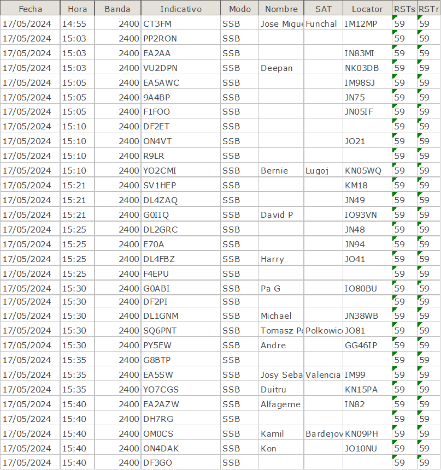441x470 pixels.
Task: Click the Valencia cell in SAT column
Action: point(323,375)
